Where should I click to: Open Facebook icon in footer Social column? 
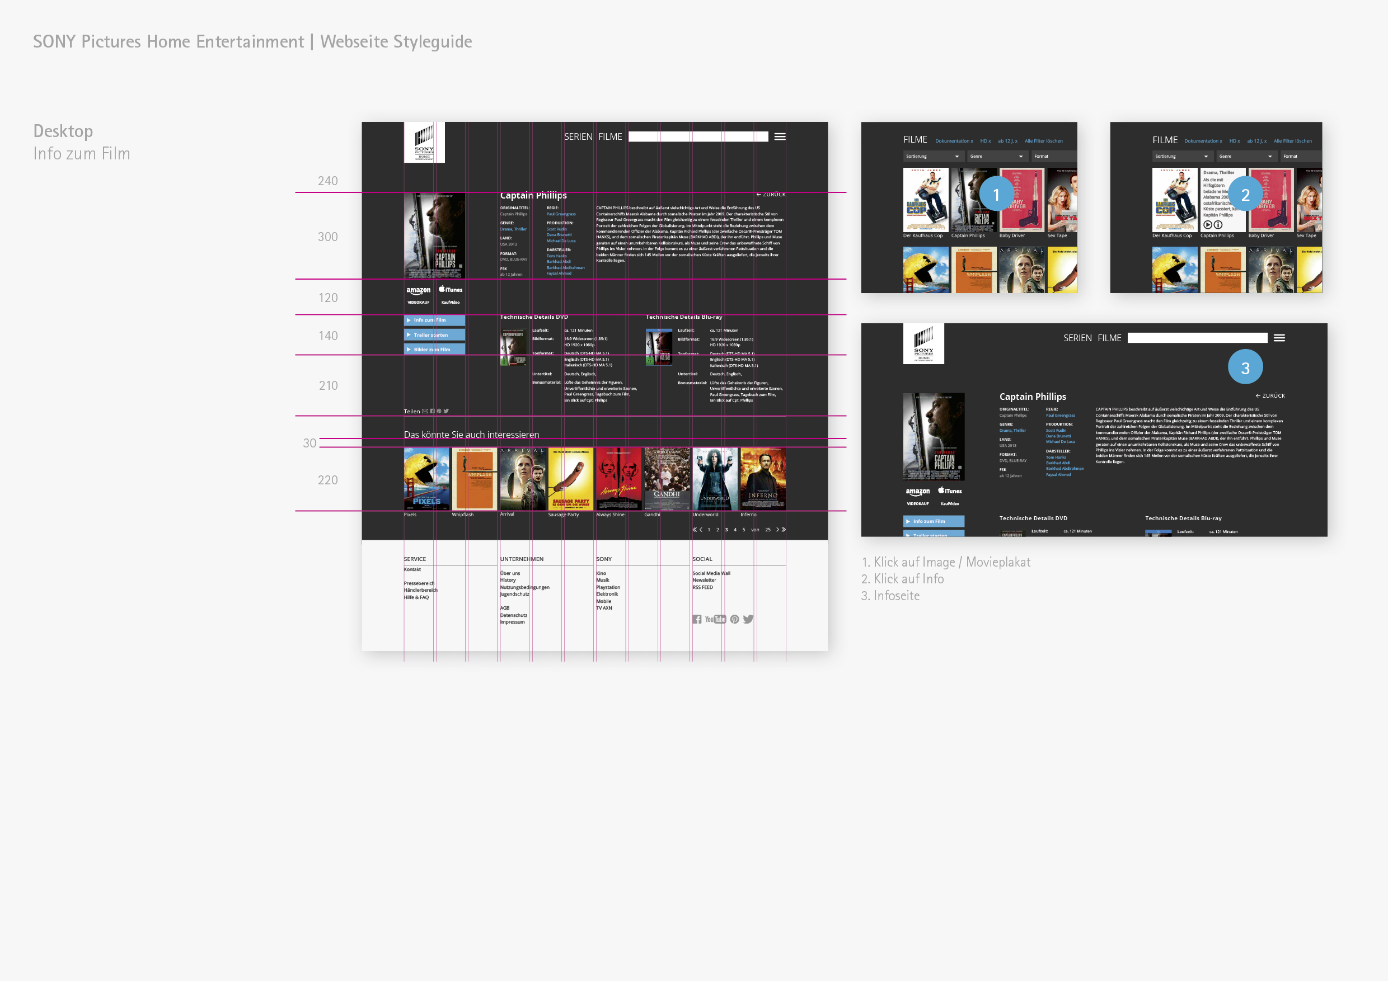tap(697, 619)
